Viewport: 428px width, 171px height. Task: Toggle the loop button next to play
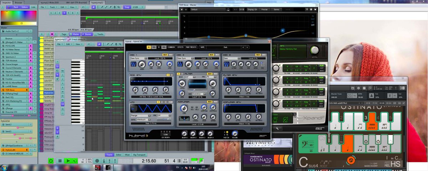pyautogui.click(x=75, y=161)
